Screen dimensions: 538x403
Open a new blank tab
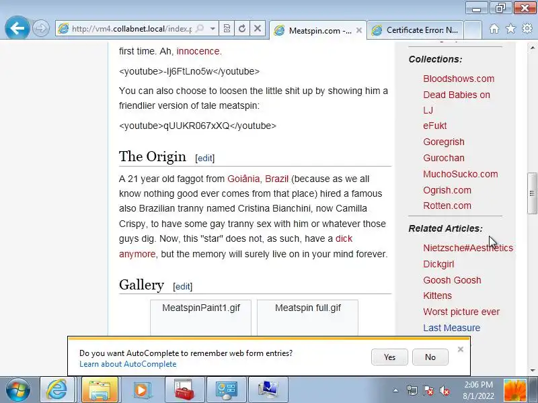[x=473, y=30]
